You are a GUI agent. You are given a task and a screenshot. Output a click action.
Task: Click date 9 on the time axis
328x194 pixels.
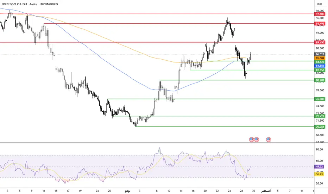pos(32,191)
